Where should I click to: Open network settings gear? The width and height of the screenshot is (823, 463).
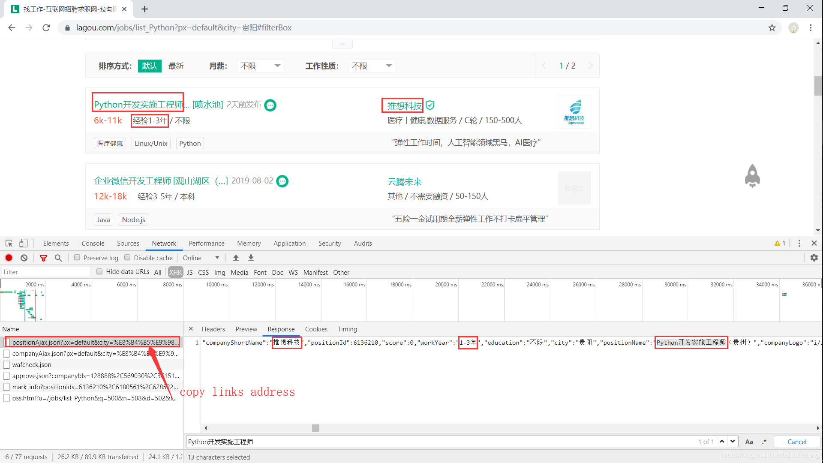point(814,258)
